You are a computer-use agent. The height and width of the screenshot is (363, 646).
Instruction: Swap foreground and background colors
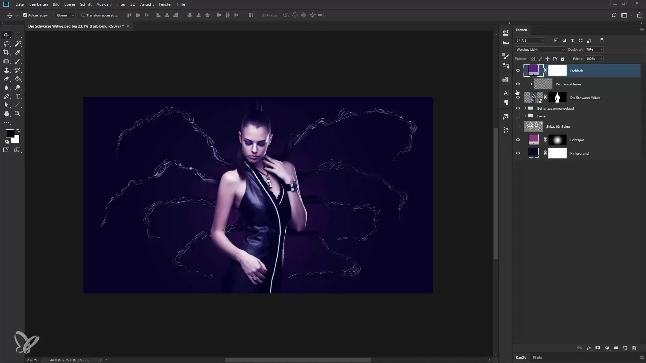point(18,130)
